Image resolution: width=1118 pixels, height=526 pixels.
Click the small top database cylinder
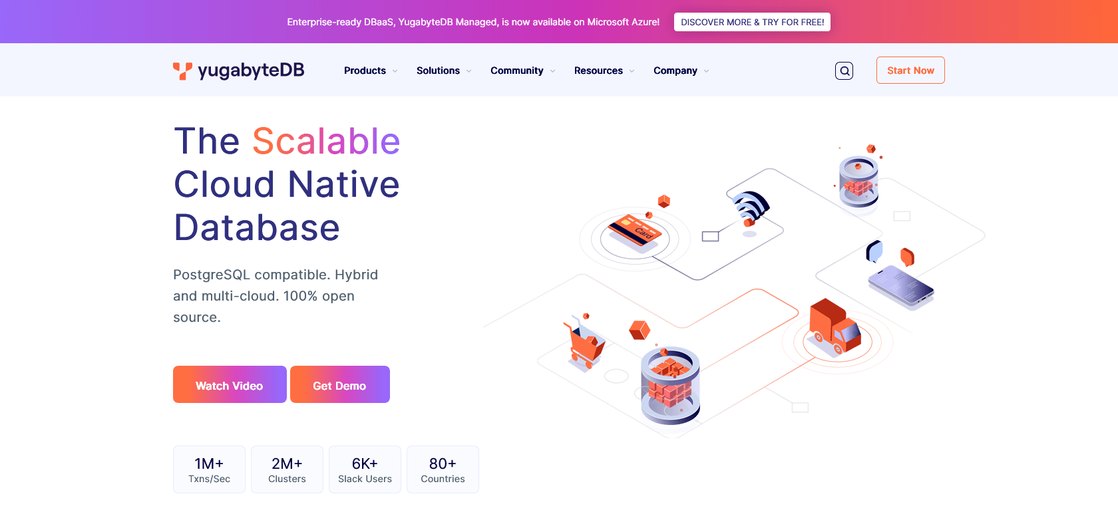[858, 182]
